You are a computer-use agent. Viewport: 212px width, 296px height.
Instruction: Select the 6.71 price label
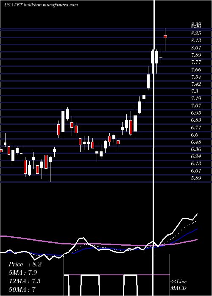click(196, 128)
